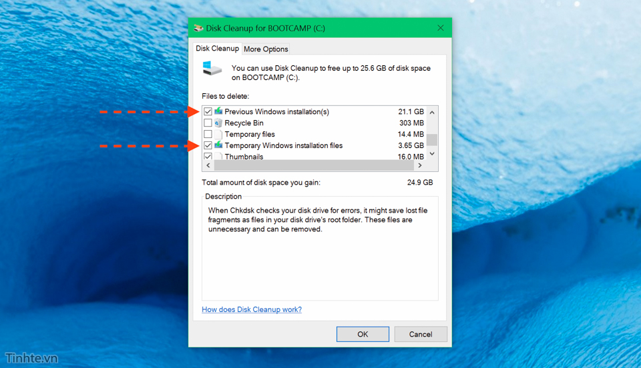This screenshot has height=368, width=641.
Task: Select the Thumbnails row text
Action: click(x=244, y=156)
